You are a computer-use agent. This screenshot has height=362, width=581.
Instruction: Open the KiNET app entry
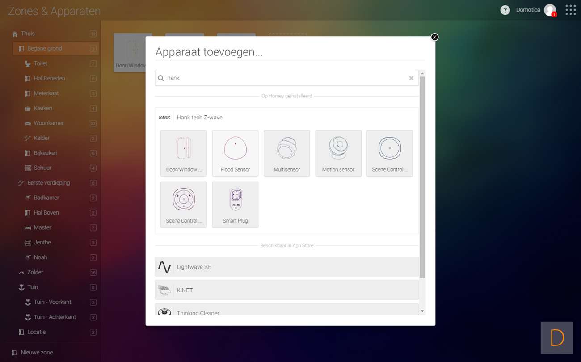[287, 290]
